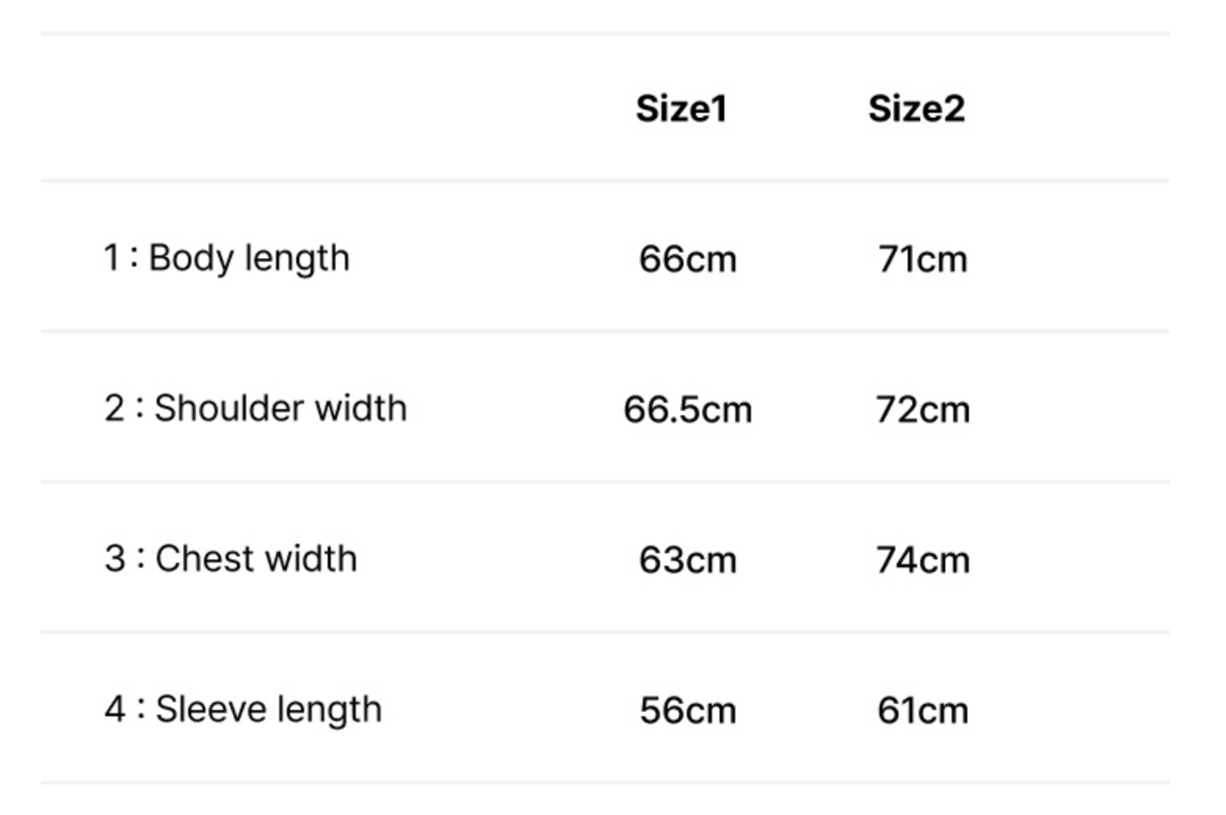
Task: Click the 63cm Chest width value
Action: click(687, 561)
